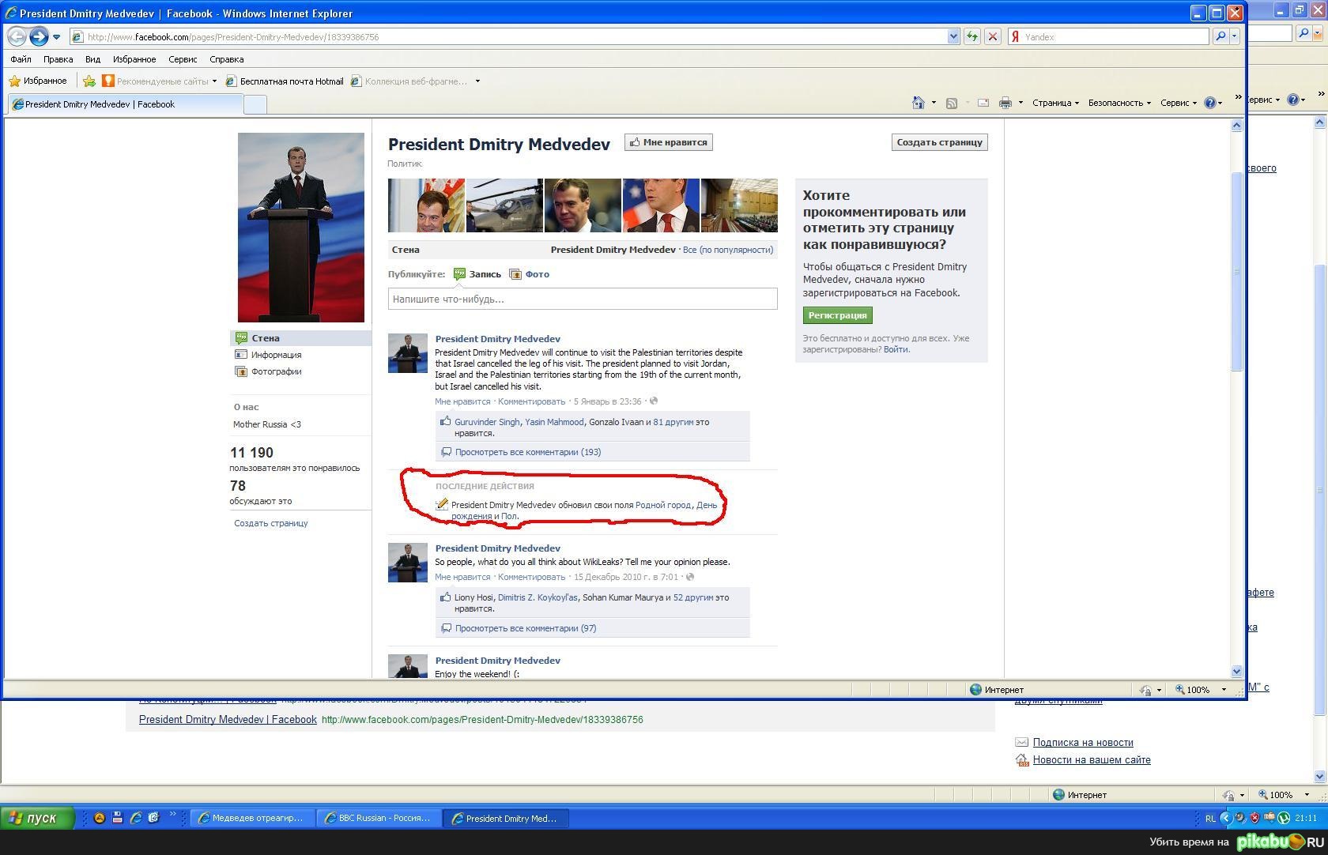Open the "Вид" menu
This screenshot has height=855, width=1328.
pyautogui.click(x=92, y=59)
